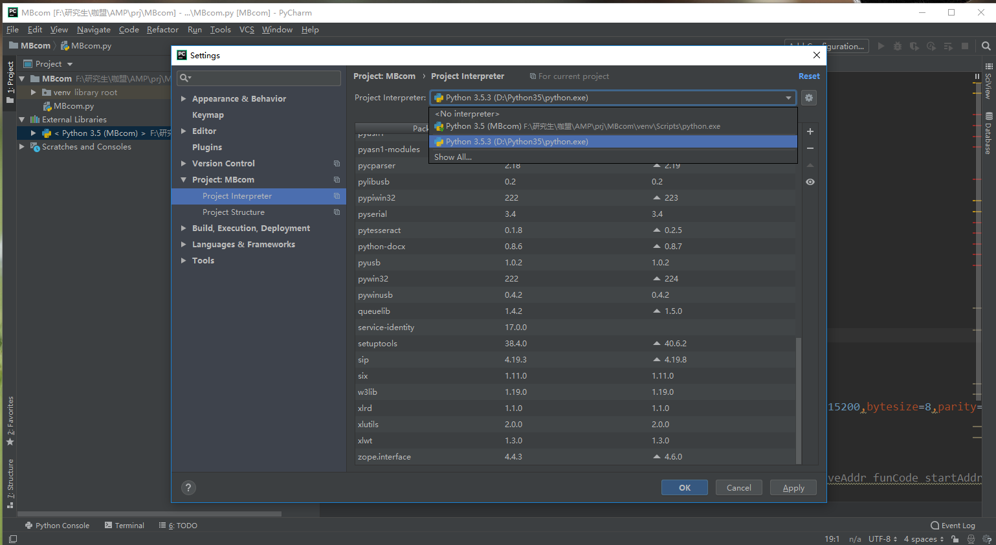Open the Python Console tool window

[x=57, y=526]
